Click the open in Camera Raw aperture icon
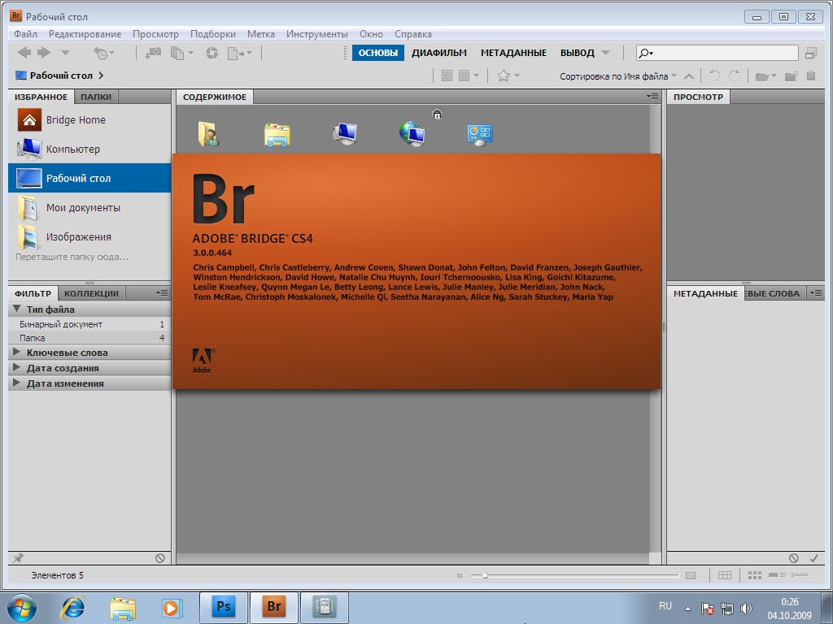The height and width of the screenshot is (624, 833). click(x=212, y=53)
